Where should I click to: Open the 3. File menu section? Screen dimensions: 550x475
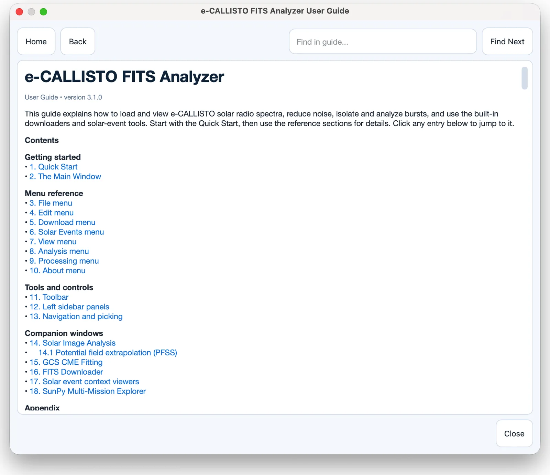pos(51,203)
